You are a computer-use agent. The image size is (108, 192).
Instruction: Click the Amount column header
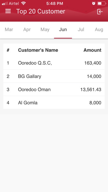[x=92, y=50]
